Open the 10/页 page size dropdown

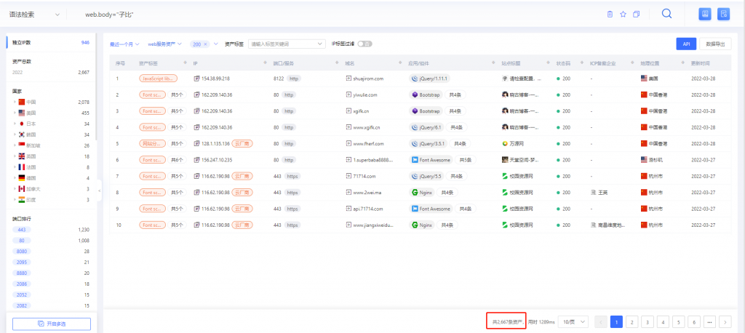(573, 321)
